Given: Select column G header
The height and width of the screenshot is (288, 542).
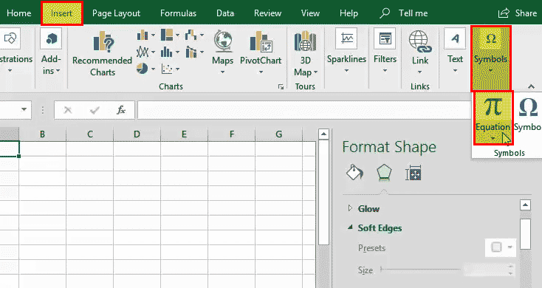Looking at the screenshot, I should (279, 134).
